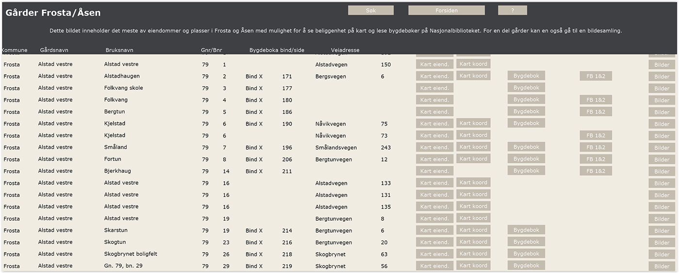
Task: Open Kart eiend. for Alstadvegen 150
Action: (435, 64)
